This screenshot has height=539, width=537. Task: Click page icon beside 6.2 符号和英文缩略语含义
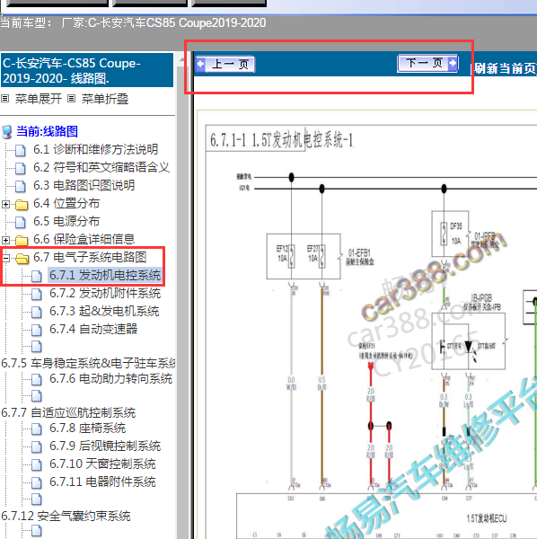click(x=21, y=168)
